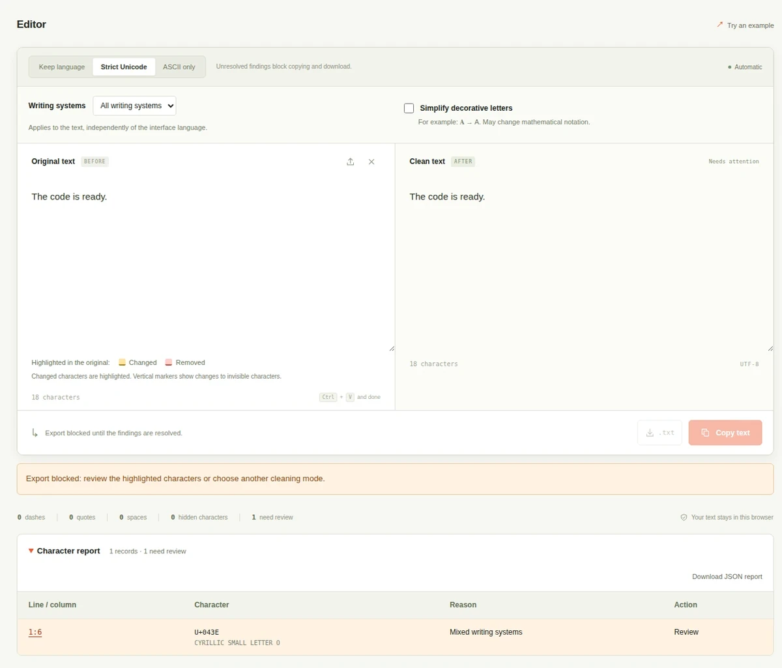Enable Simplify decorative letters checkbox
The width and height of the screenshot is (782, 668).
click(x=409, y=108)
